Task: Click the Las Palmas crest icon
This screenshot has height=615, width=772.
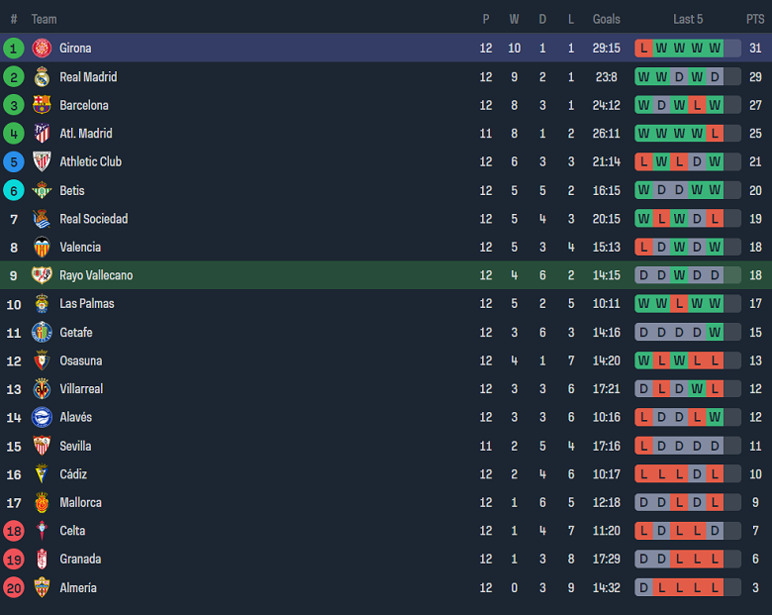Action: (42, 304)
